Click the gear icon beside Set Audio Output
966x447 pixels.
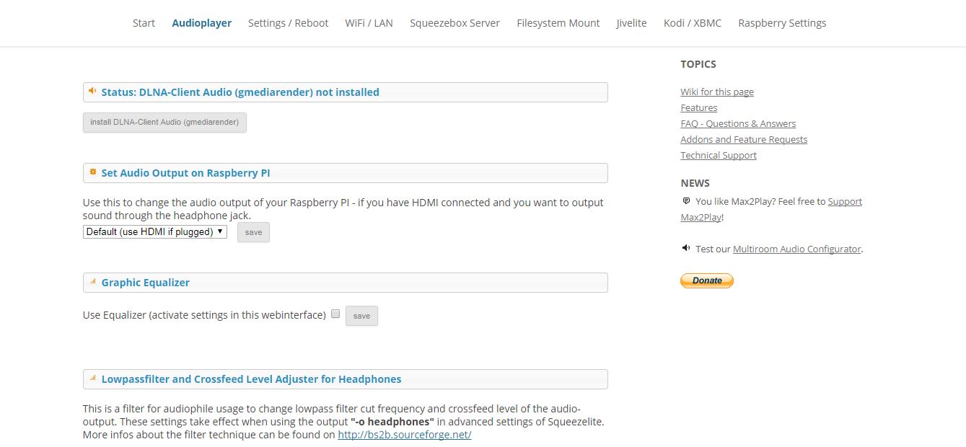pyautogui.click(x=92, y=172)
